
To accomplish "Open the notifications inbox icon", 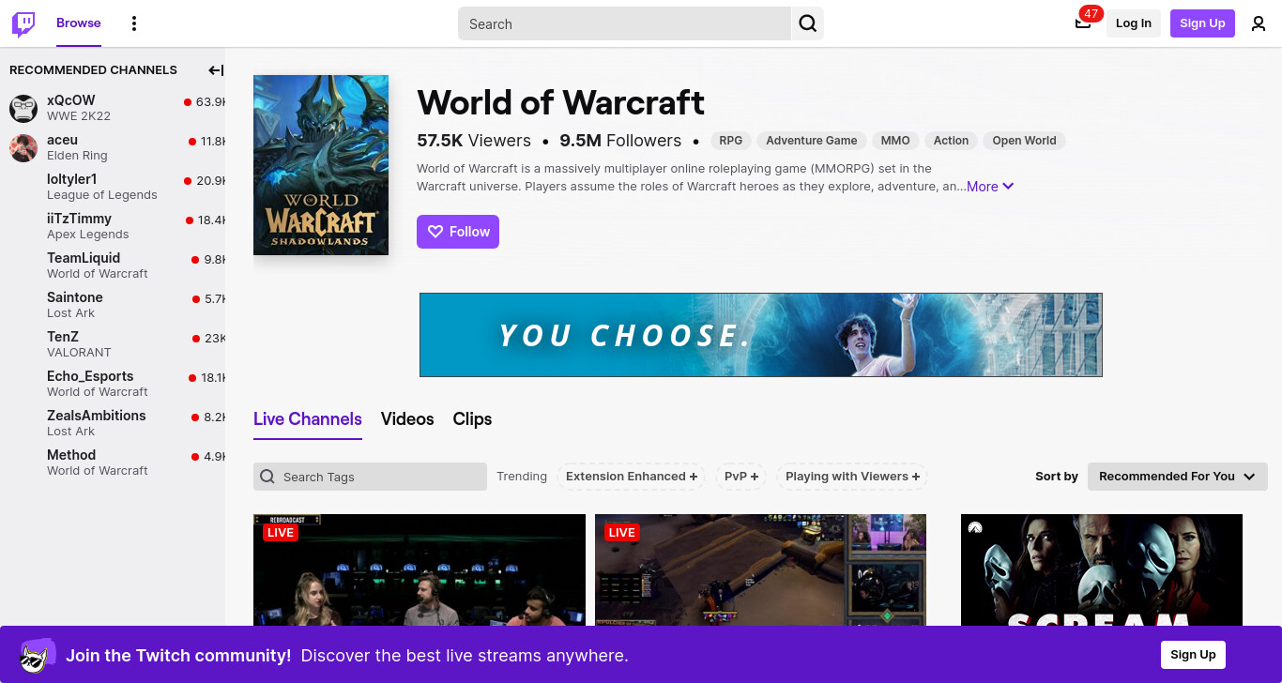I will 1083,23.
